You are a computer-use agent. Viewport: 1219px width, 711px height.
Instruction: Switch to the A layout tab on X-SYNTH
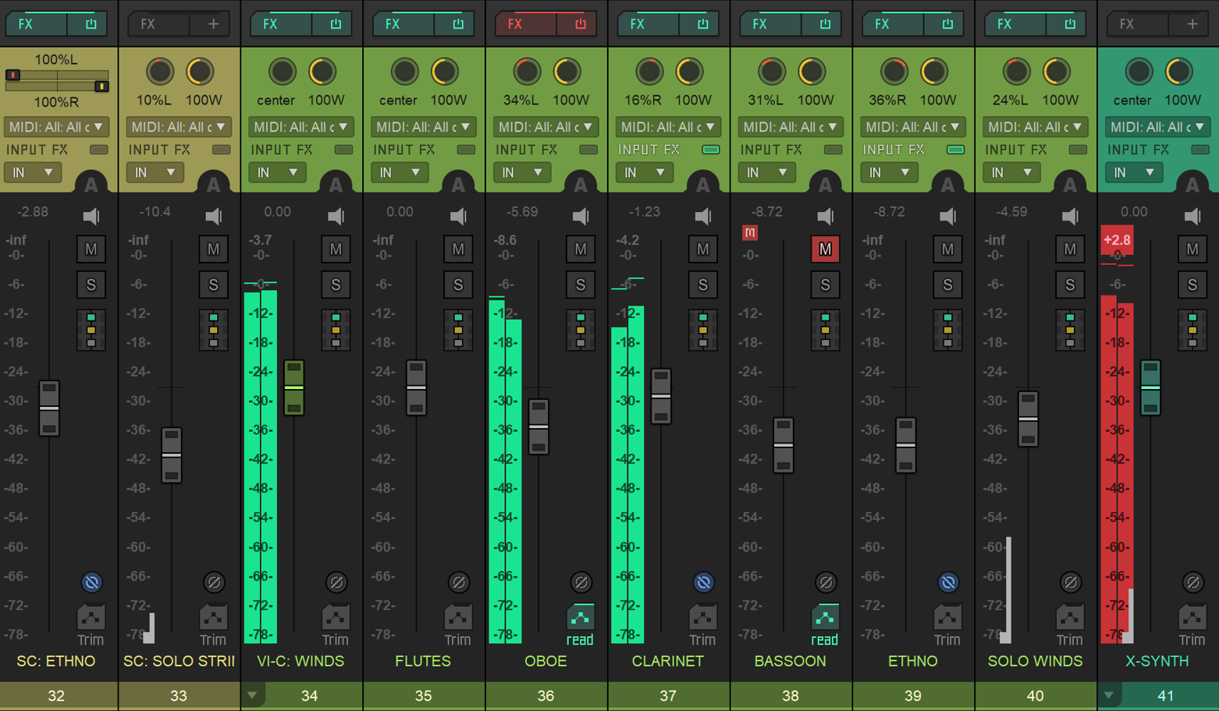1192,185
